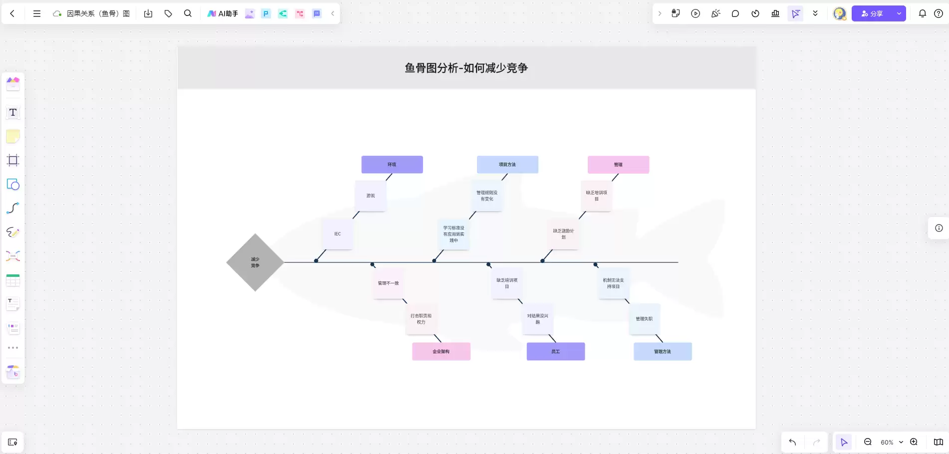The height and width of the screenshot is (454, 949).
Task: Click the cloud sync status icon
Action: coord(57,13)
